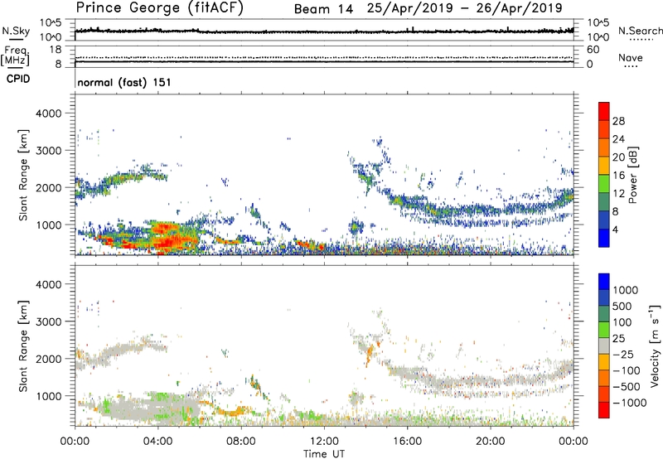The image size is (663, 459).
Task: Select the 'Beam 14' label in header
Action: pos(323,9)
